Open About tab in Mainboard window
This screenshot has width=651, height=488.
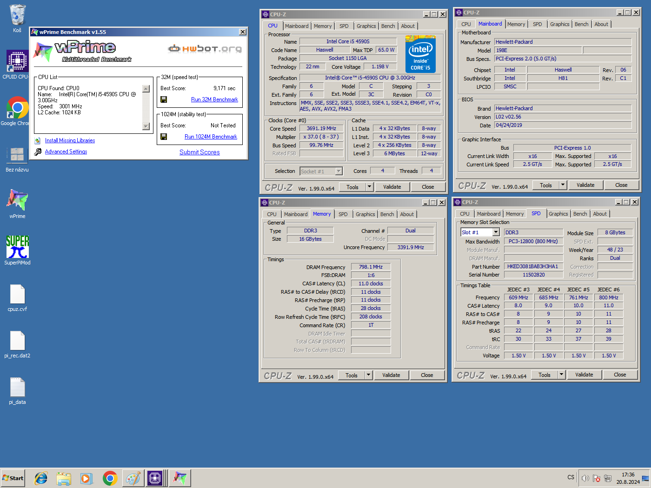coord(601,24)
